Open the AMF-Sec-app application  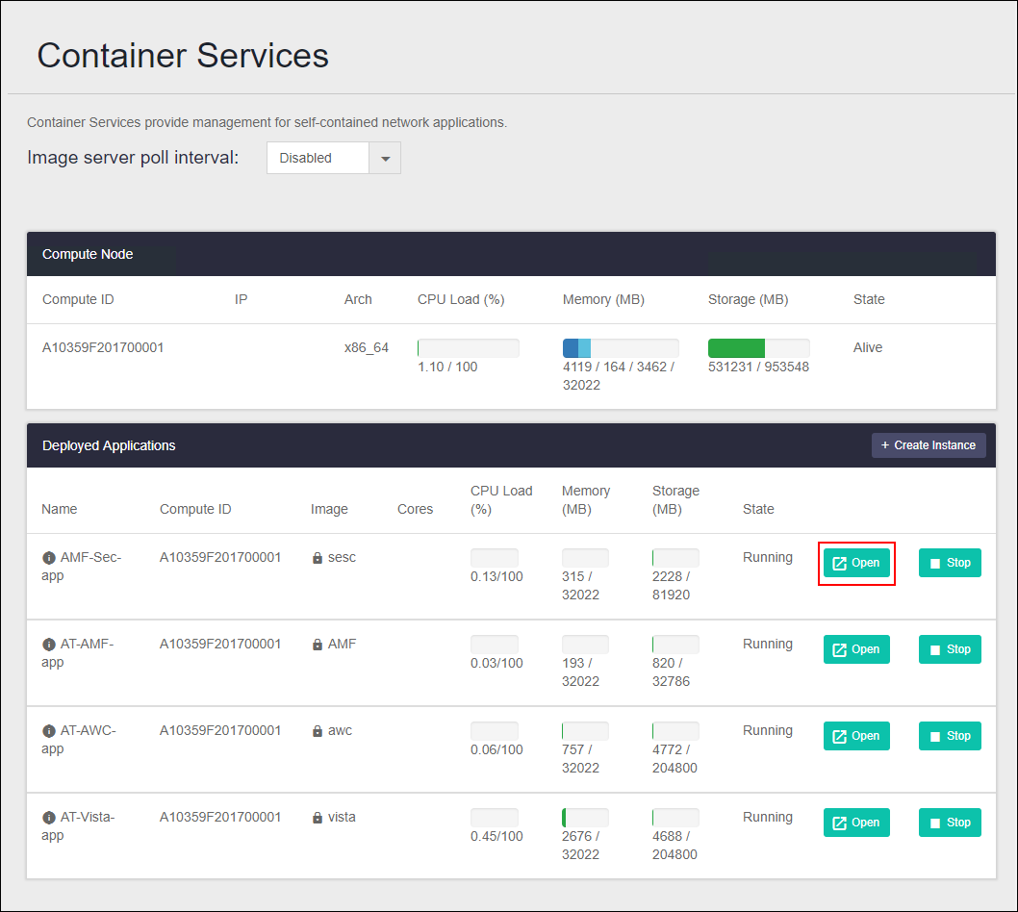click(x=856, y=563)
